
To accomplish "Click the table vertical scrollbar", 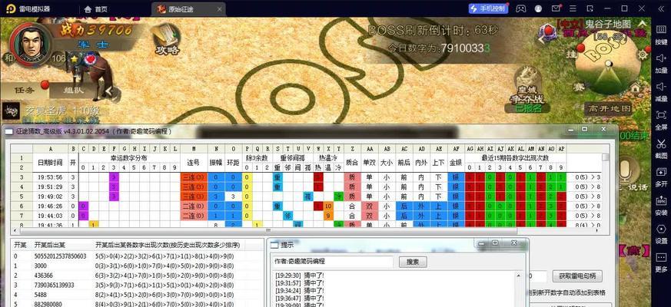I will tap(605, 158).
